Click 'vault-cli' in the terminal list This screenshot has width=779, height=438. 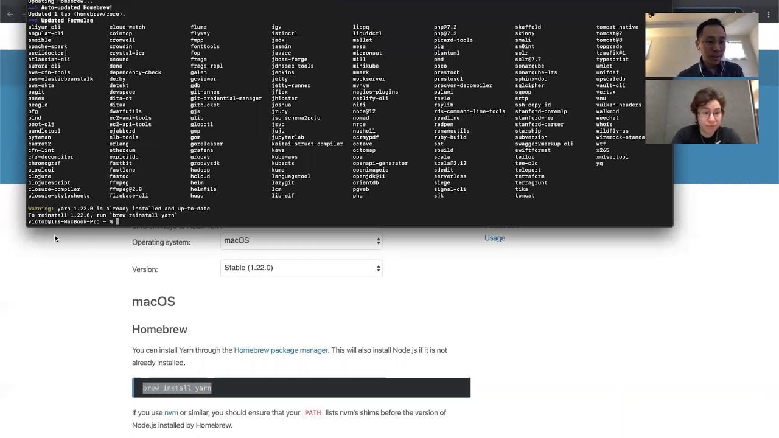click(x=610, y=86)
